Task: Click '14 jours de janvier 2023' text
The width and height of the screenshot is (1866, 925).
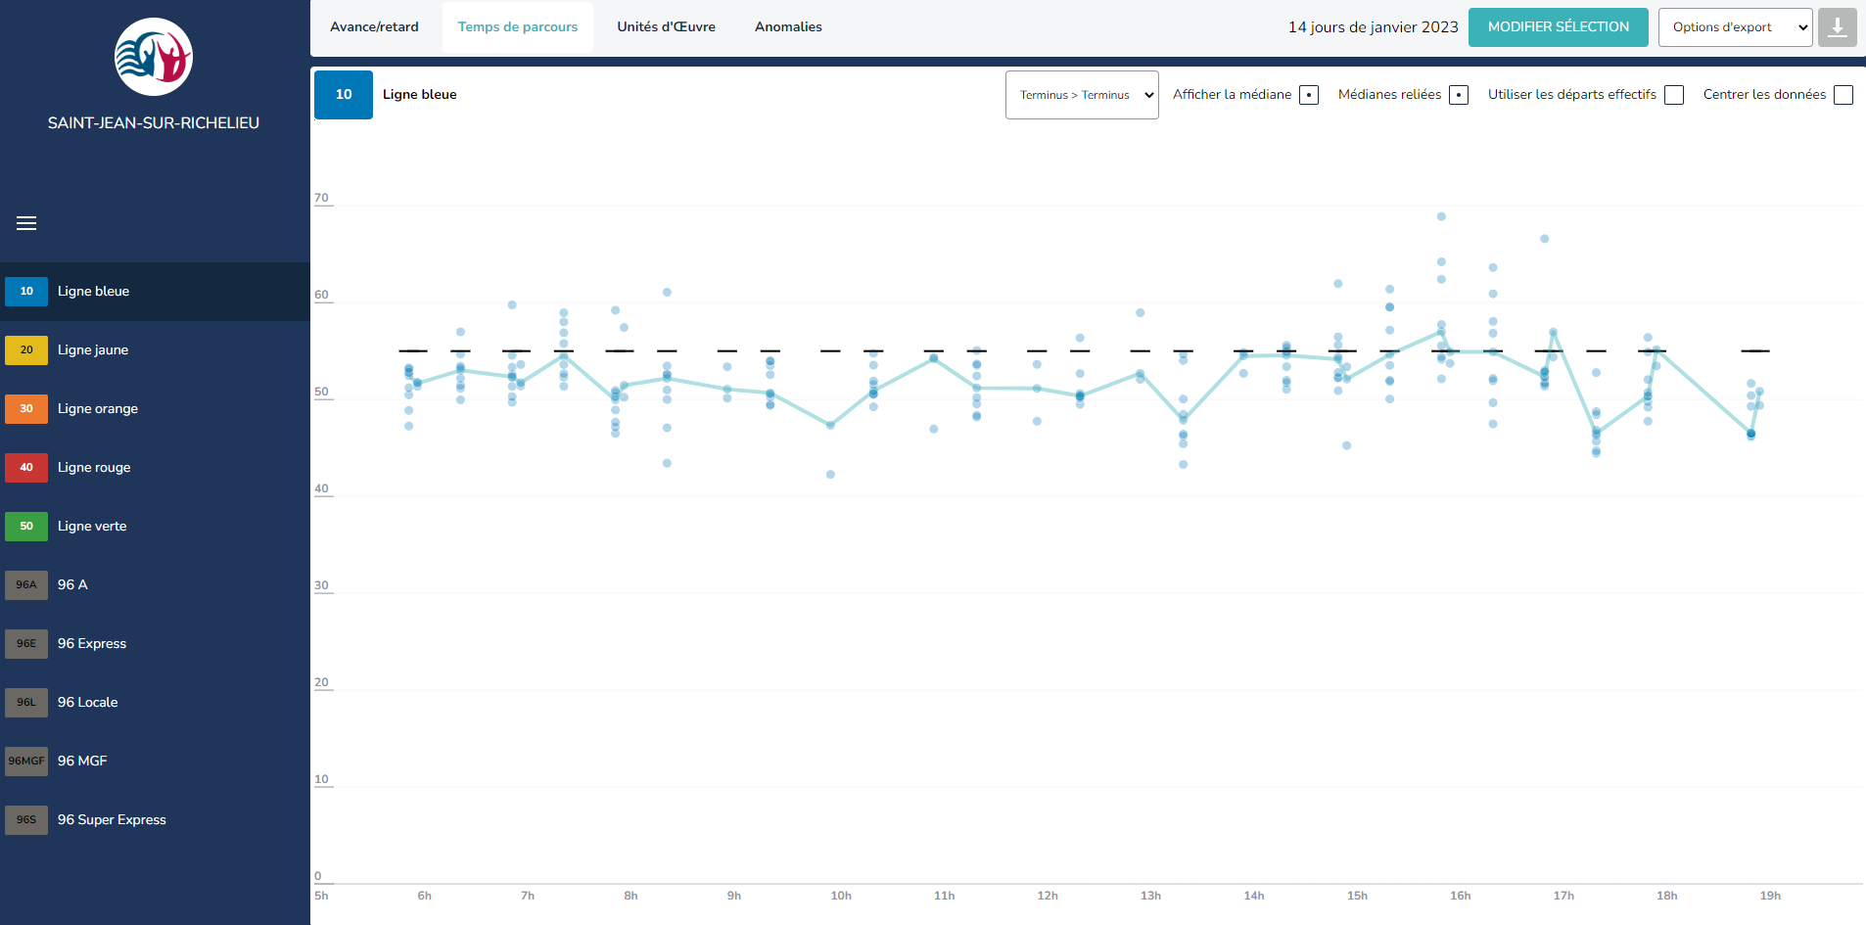Action: pos(1373,27)
